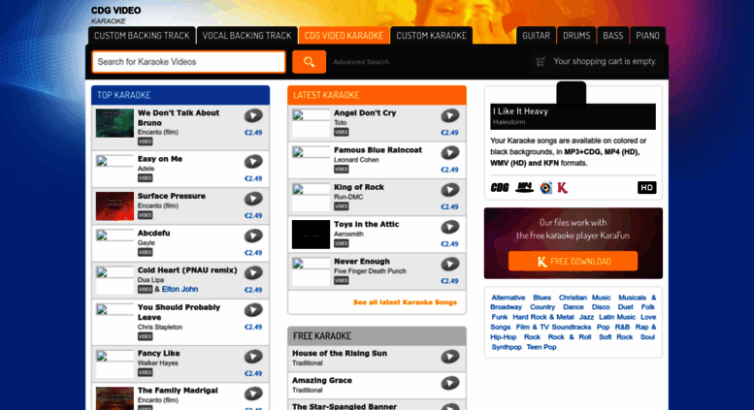
Task: Click the Free Download KaraFun button
Action: point(574,261)
